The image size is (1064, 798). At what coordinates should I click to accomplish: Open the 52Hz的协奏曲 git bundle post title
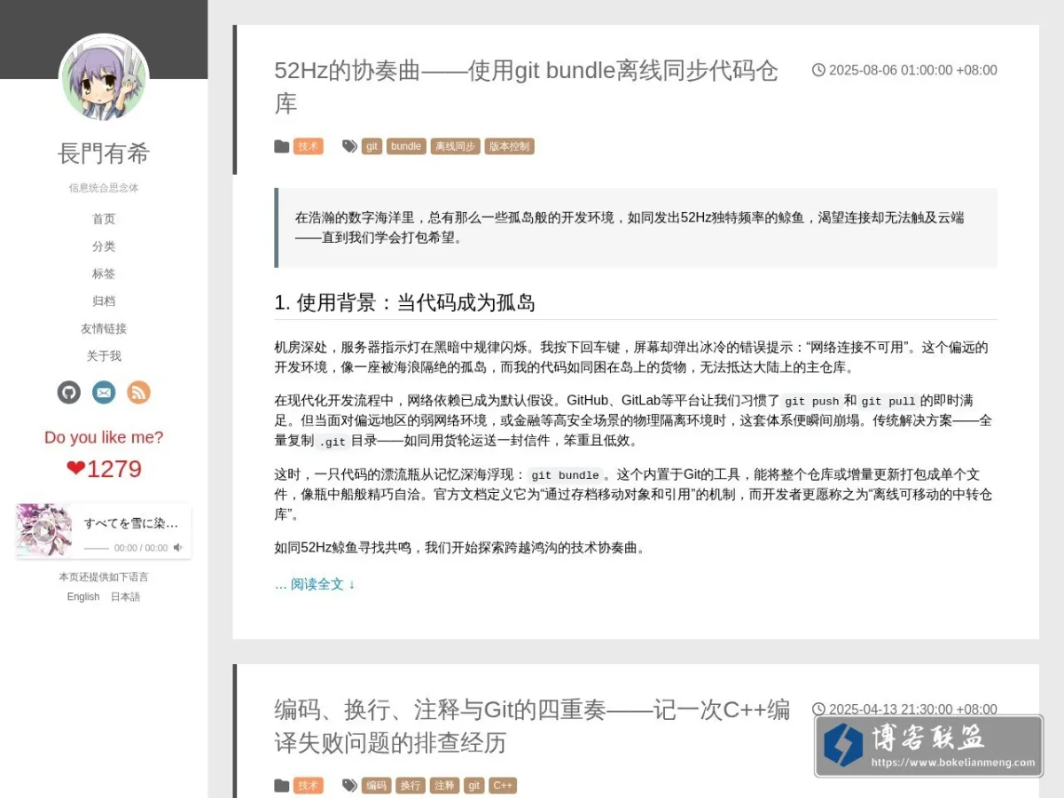(527, 87)
